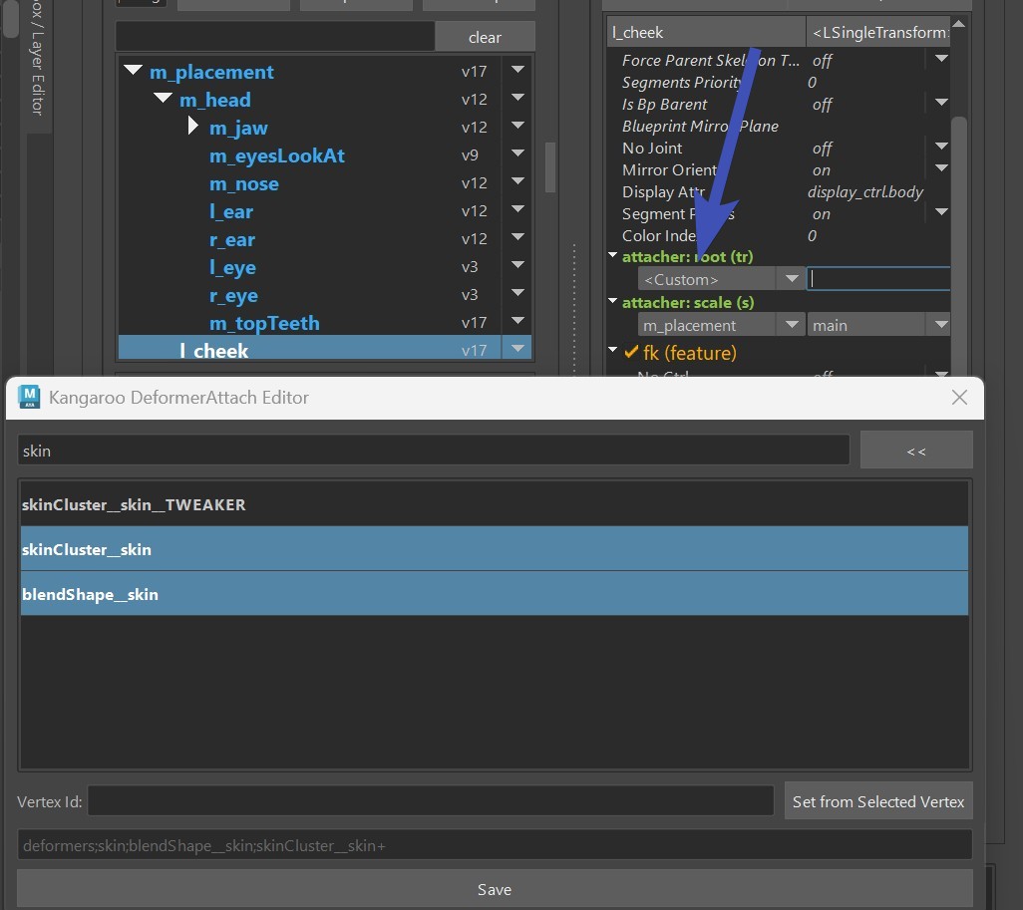Open the Layer Editor side tab
This screenshot has height=910, width=1023.
point(38,65)
